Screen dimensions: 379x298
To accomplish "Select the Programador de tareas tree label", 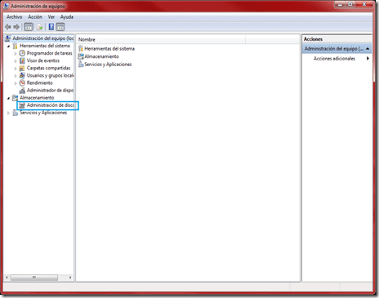I will (49, 53).
